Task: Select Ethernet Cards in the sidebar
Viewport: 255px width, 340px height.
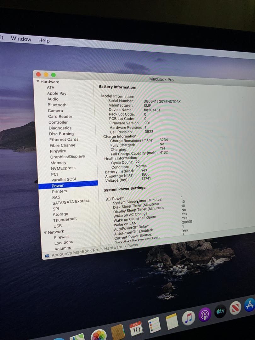Action: point(64,140)
